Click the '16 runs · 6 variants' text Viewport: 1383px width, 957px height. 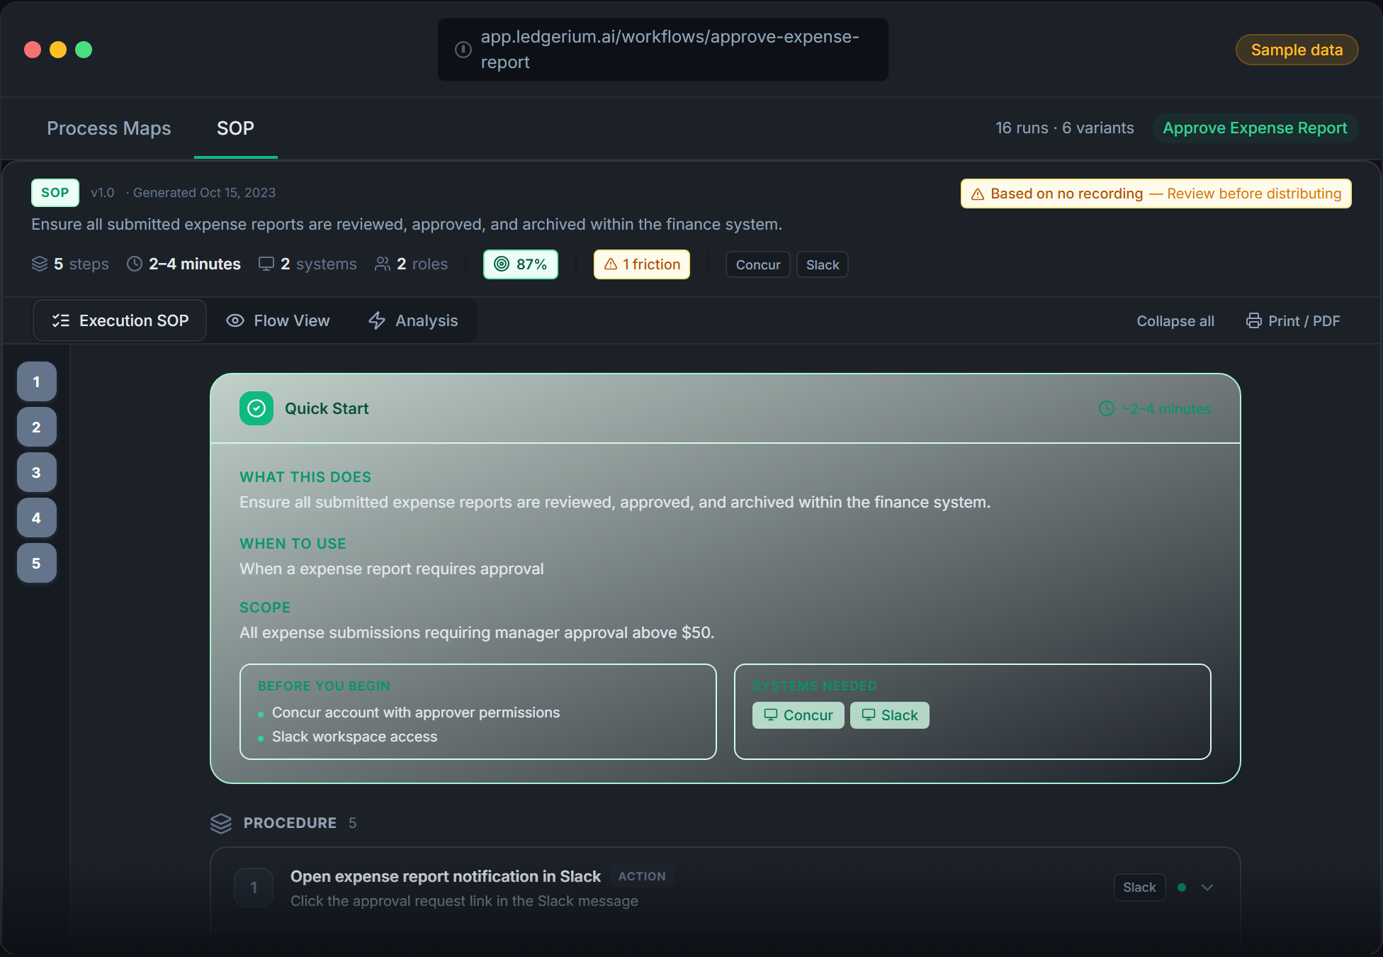coord(1065,128)
